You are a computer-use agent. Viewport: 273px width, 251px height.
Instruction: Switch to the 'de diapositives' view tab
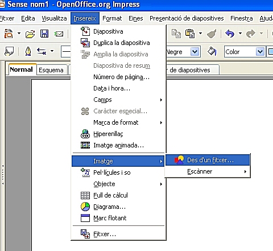[x=192, y=70]
